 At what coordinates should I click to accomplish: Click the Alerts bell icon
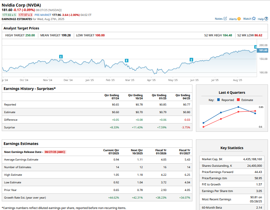[239, 19]
